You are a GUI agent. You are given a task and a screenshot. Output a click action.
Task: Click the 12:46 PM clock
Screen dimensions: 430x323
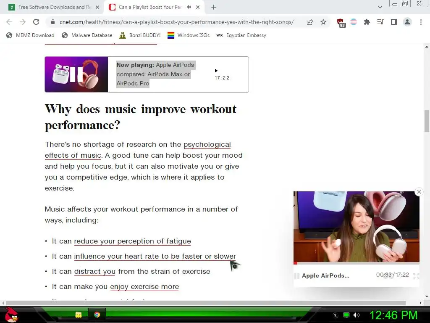coord(393,315)
